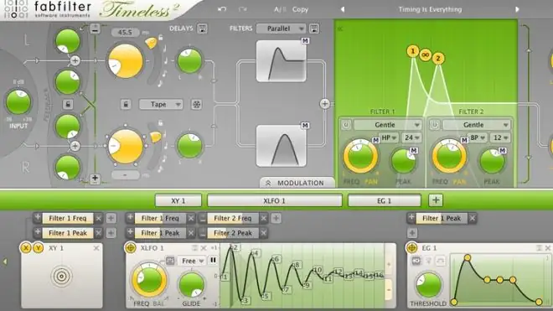Image resolution: width=553 pixels, height=311 pixels.
Task: Toggle Filter 2 power button
Action: pos(435,125)
